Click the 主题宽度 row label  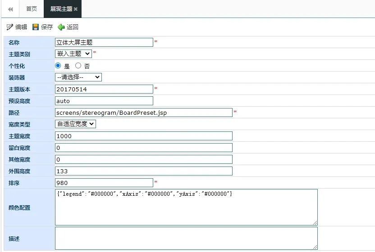[x=19, y=136]
